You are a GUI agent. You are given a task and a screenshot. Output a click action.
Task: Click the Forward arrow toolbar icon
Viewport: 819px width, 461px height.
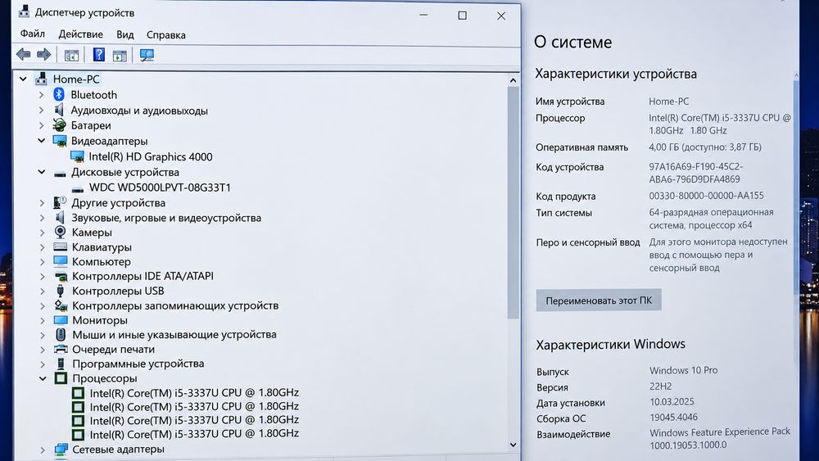(44, 54)
